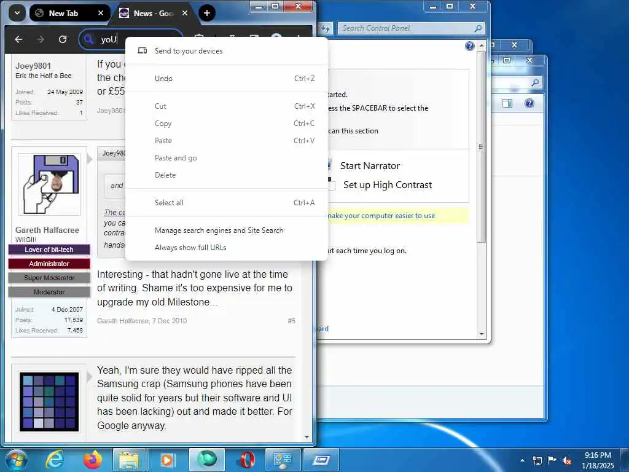The height and width of the screenshot is (472, 629).
Task: Select Delete in the context menu
Action: [x=227, y=175]
